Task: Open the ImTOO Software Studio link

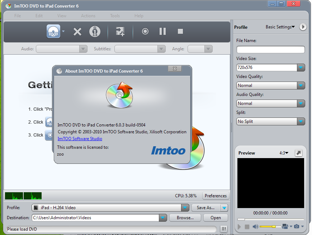Action: (80, 139)
